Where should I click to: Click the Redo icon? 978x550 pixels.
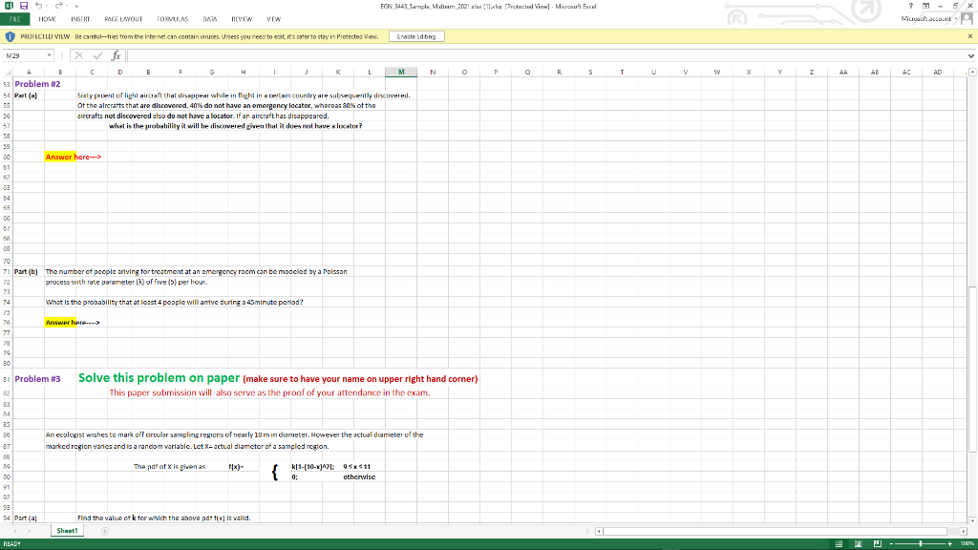click(57, 7)
